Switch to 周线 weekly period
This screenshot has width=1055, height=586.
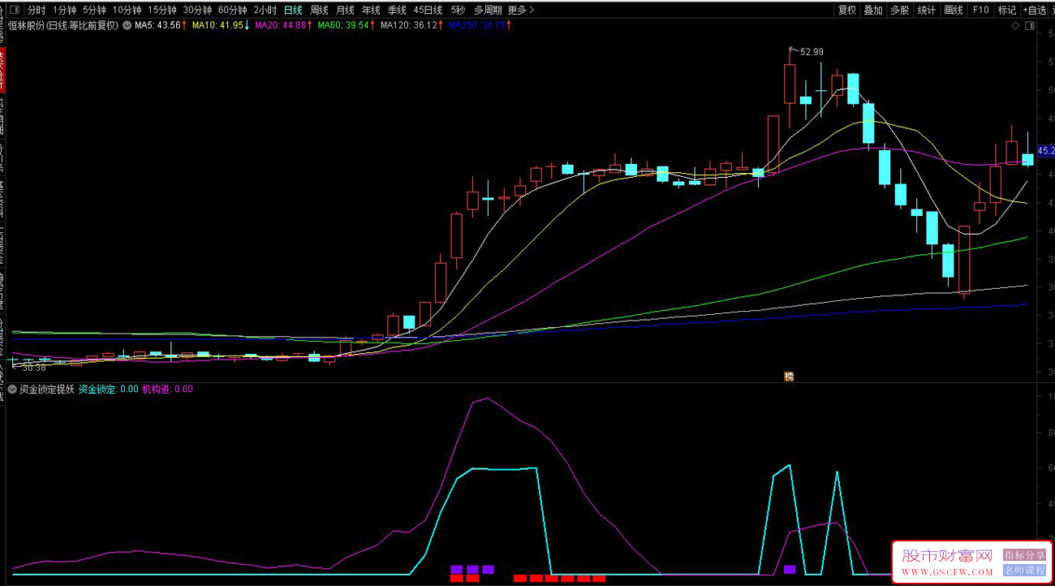(x=319, y=11)
